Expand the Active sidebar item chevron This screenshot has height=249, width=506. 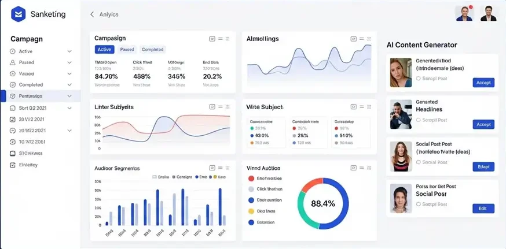coord(69,51)
